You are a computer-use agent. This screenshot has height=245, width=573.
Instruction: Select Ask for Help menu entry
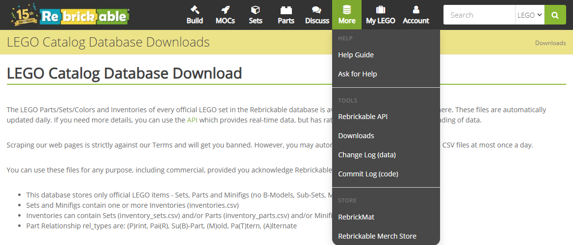[386, 74]
